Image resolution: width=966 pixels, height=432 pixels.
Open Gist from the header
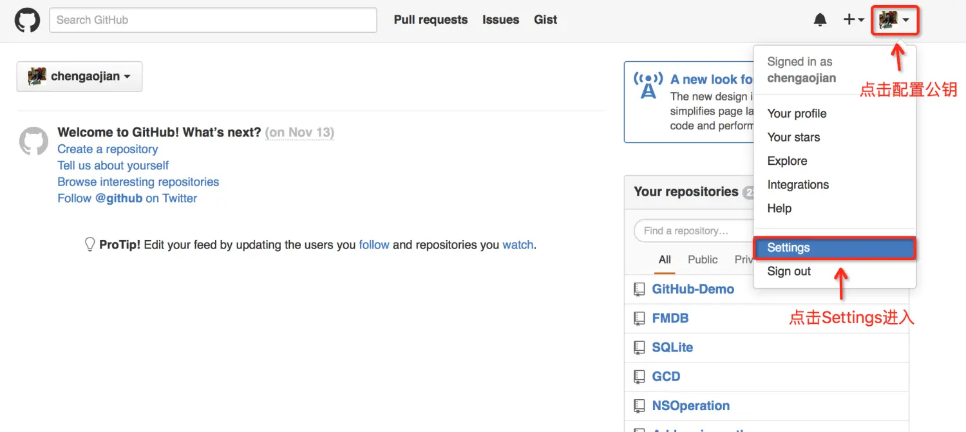click(545, 20)
